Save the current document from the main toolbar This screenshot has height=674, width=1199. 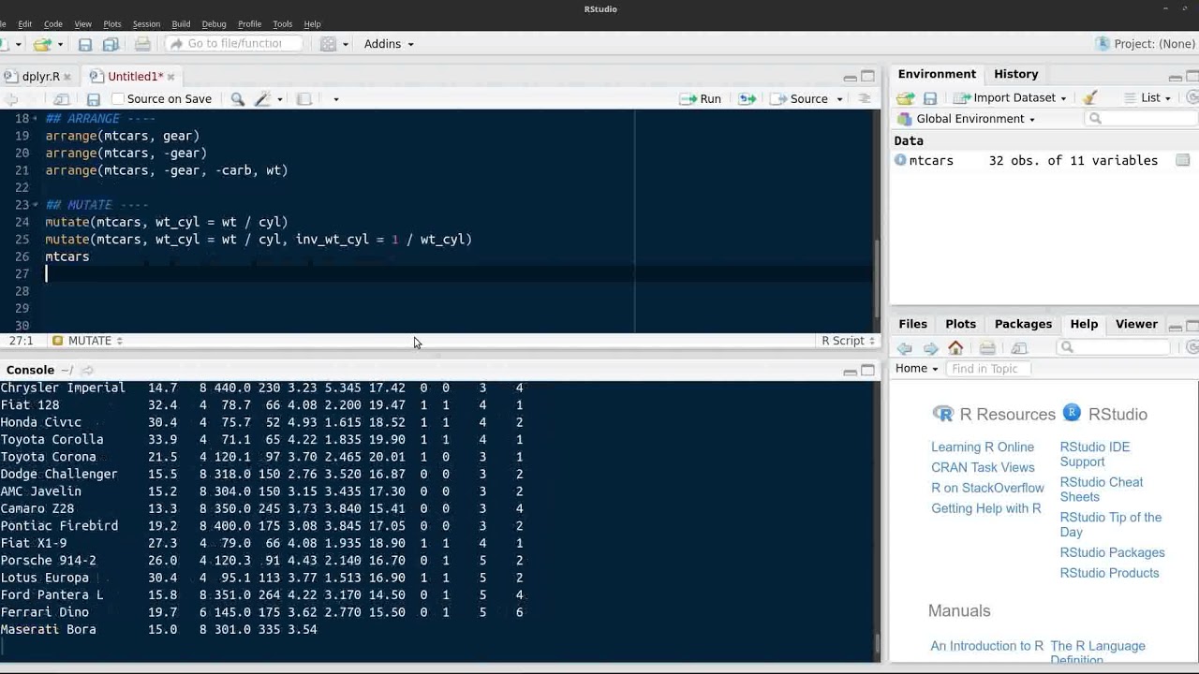85,44
